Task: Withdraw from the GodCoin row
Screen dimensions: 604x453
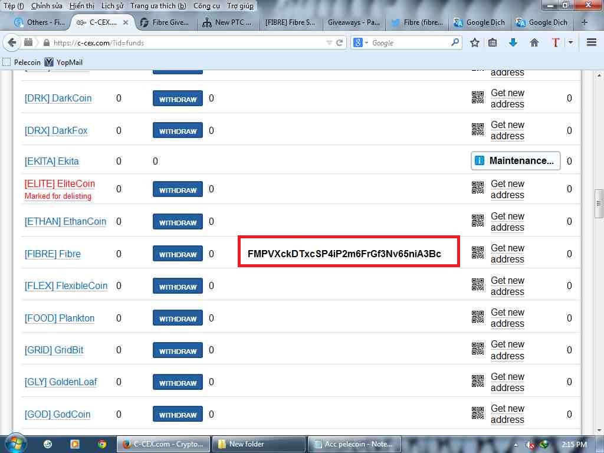Action: tap(178, 415)
